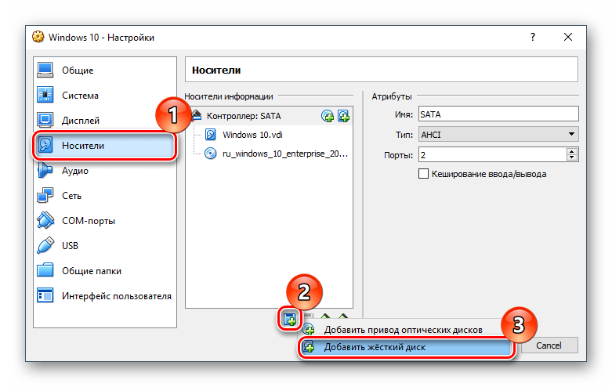Open the Общие папки section
Viewport: 612px width, 387px height.
104,271
